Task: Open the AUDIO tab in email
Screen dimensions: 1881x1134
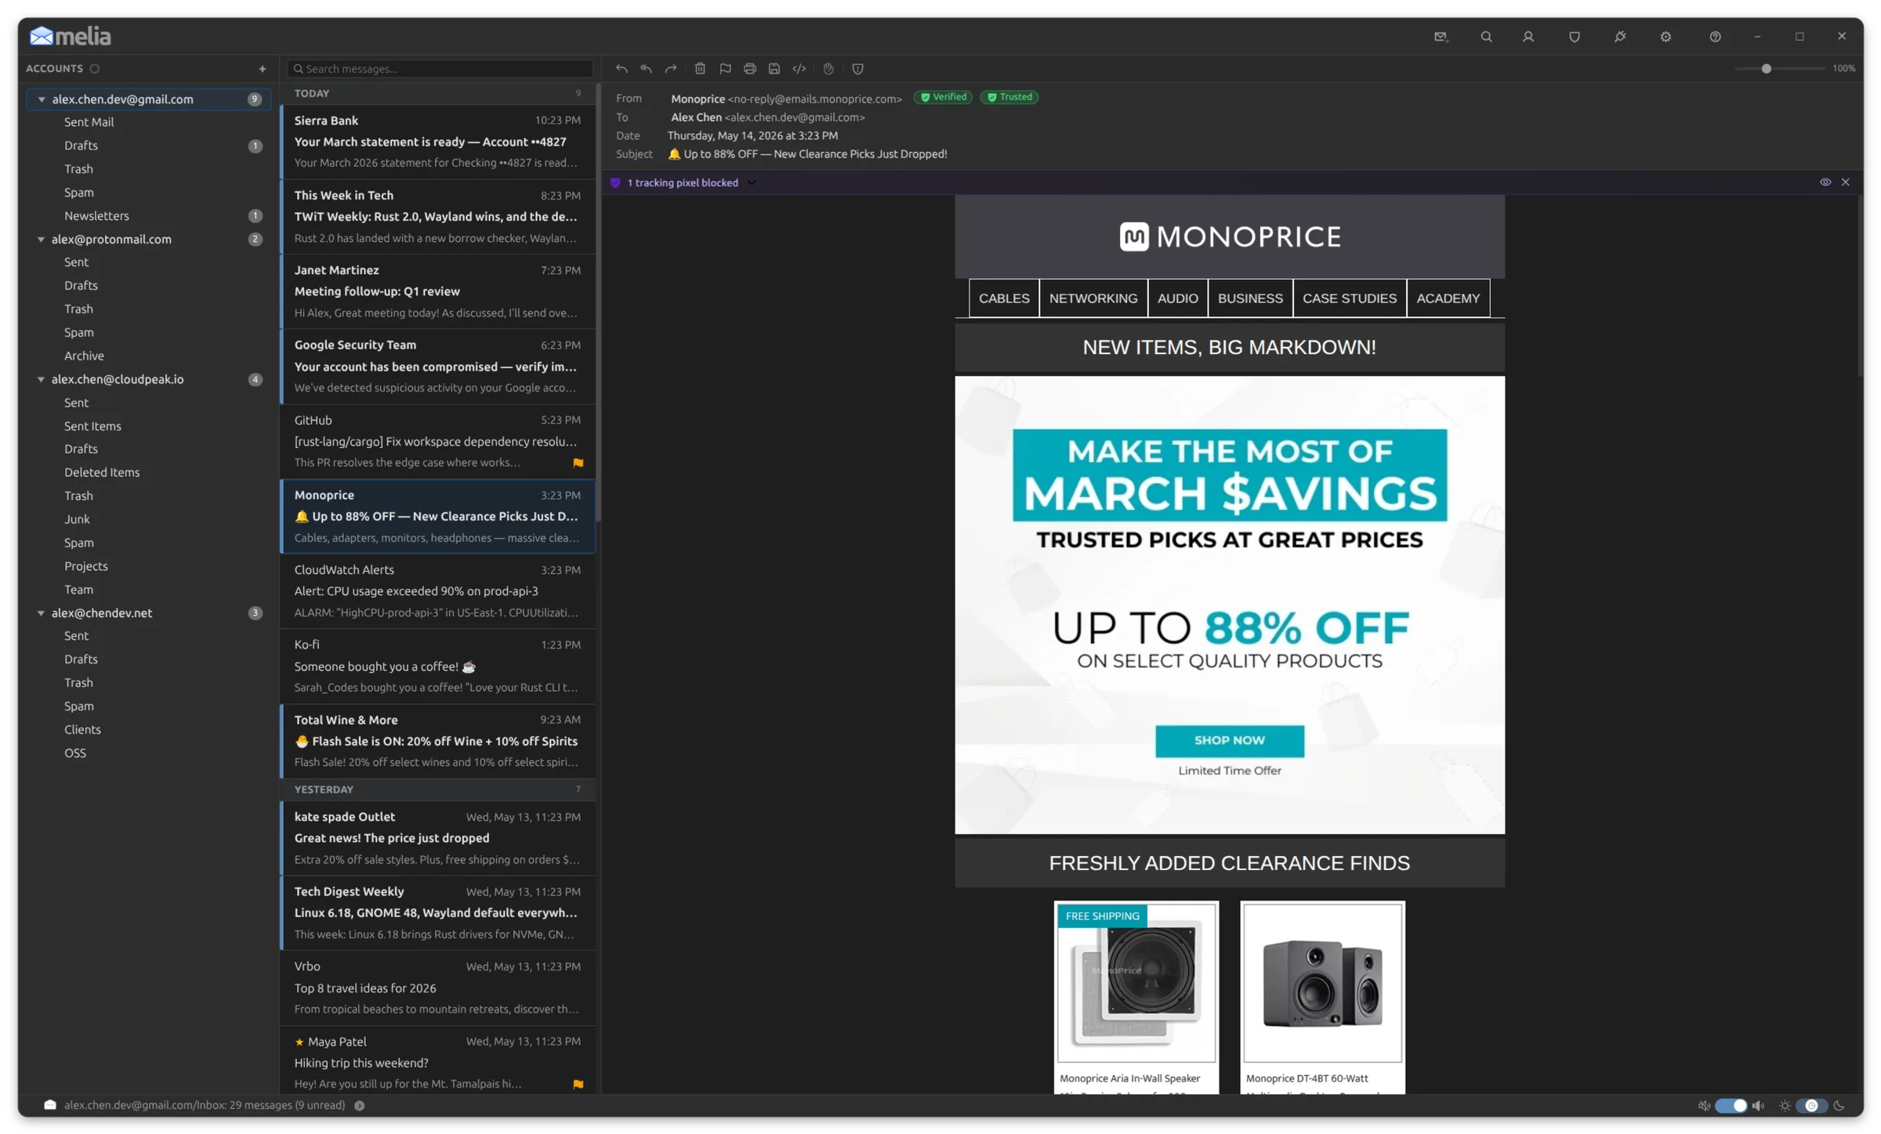Action: coord(1177,298)
